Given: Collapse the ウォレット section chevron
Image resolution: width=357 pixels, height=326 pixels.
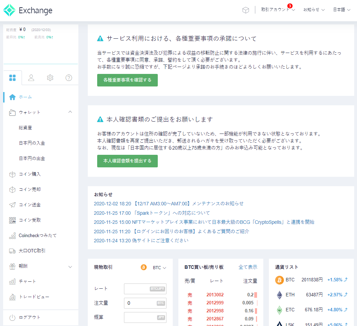Looking at the screenshot, I should (70, 112).
